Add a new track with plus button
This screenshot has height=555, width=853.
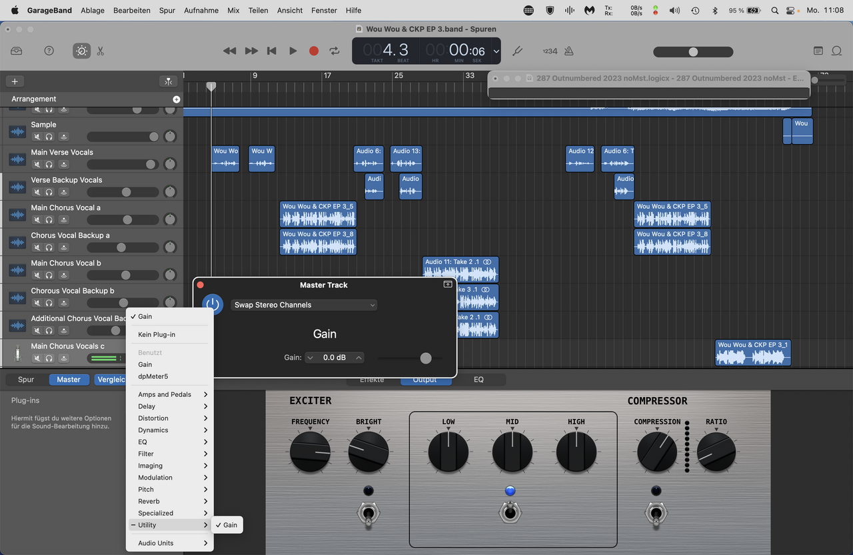(15, 81)
